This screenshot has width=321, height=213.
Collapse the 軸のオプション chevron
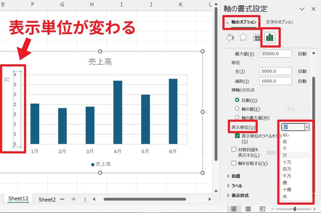click(227, 22)
